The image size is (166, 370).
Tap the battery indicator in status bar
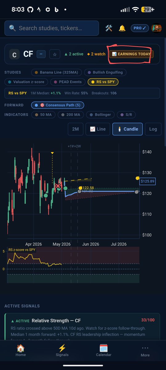click(148, 10)
